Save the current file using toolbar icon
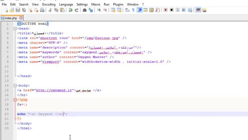The height and width of the screenshot is (140, 248). pyautogui.click(x=18, y=10)
